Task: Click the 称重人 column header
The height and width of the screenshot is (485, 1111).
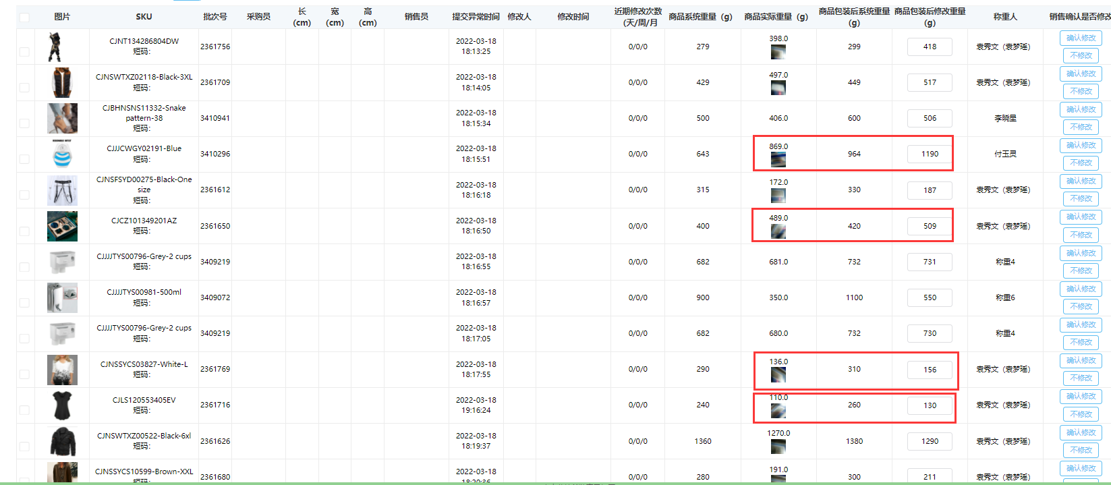Action: 1005,17
